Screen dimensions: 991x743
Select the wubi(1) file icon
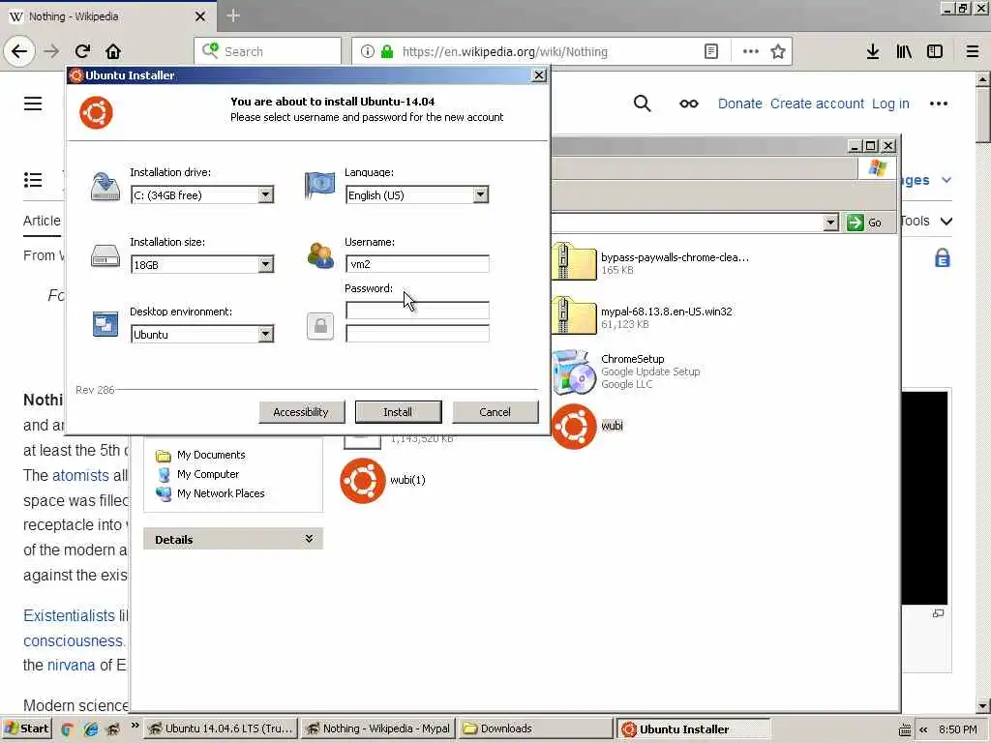[363, 481]
